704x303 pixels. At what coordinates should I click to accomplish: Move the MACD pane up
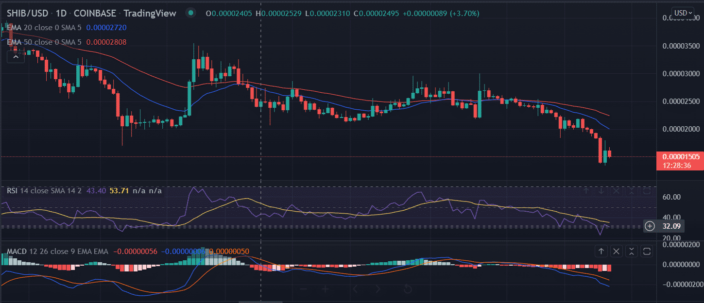[601, 251]
